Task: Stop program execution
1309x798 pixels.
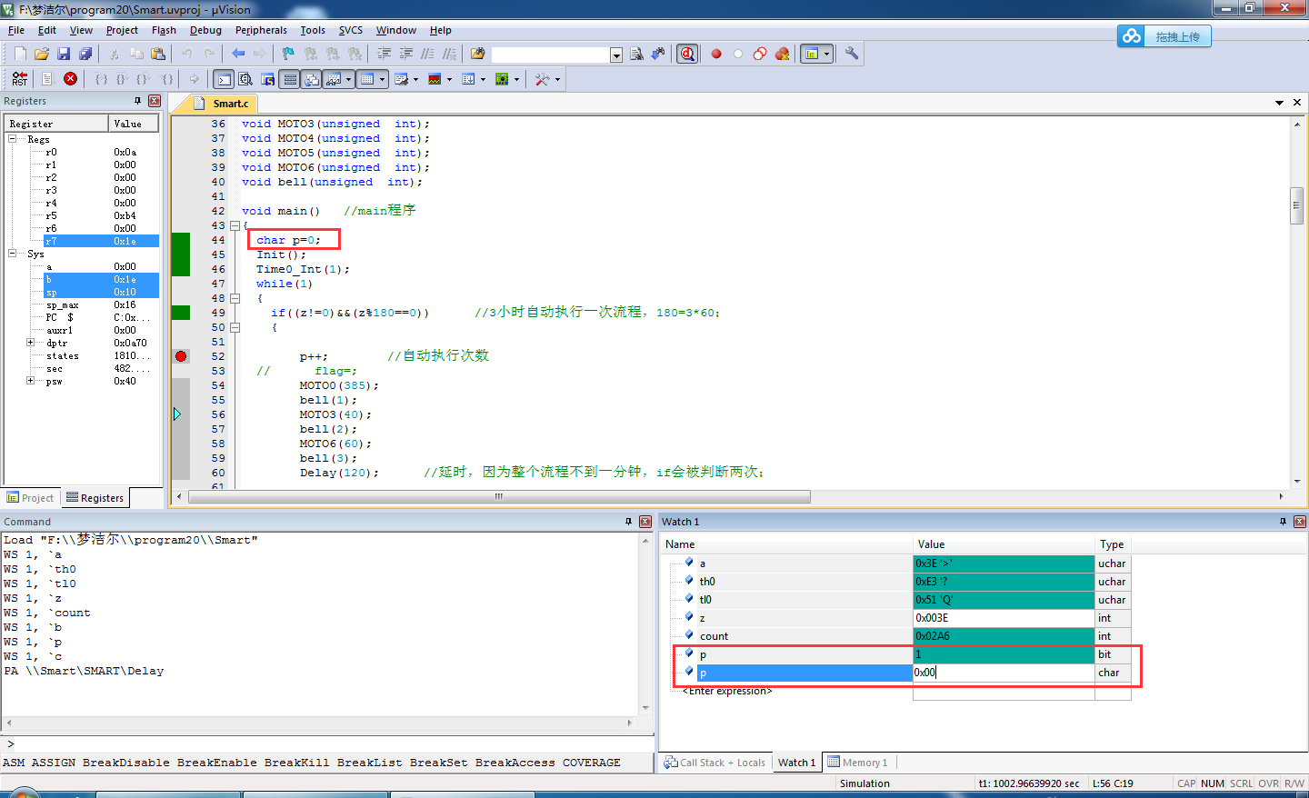Action: [x=70, y=80]
